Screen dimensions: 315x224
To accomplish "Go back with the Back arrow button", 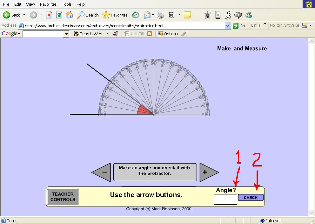I will click(x=12, y=15).
